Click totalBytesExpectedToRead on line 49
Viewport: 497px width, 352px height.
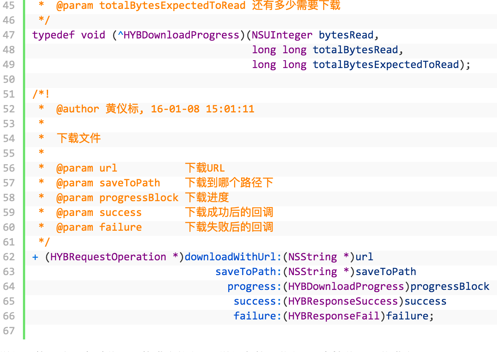click(386, 65)
